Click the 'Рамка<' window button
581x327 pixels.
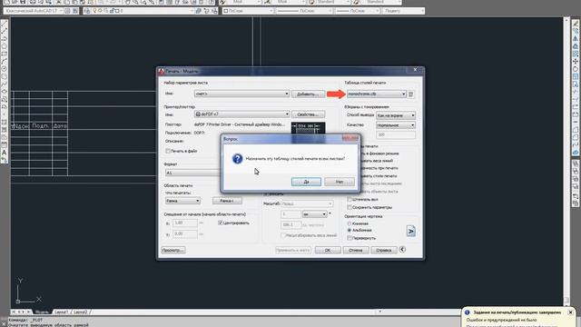pyautogui.click(x=227, y=201)
